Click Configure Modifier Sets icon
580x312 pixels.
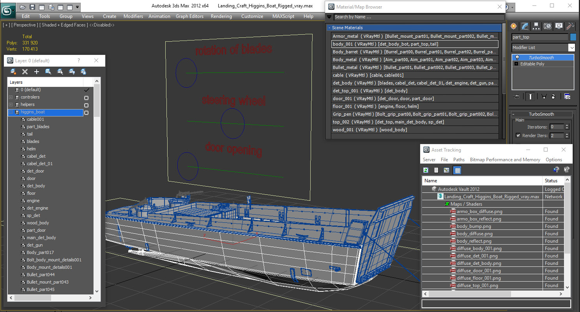point(568,97)
